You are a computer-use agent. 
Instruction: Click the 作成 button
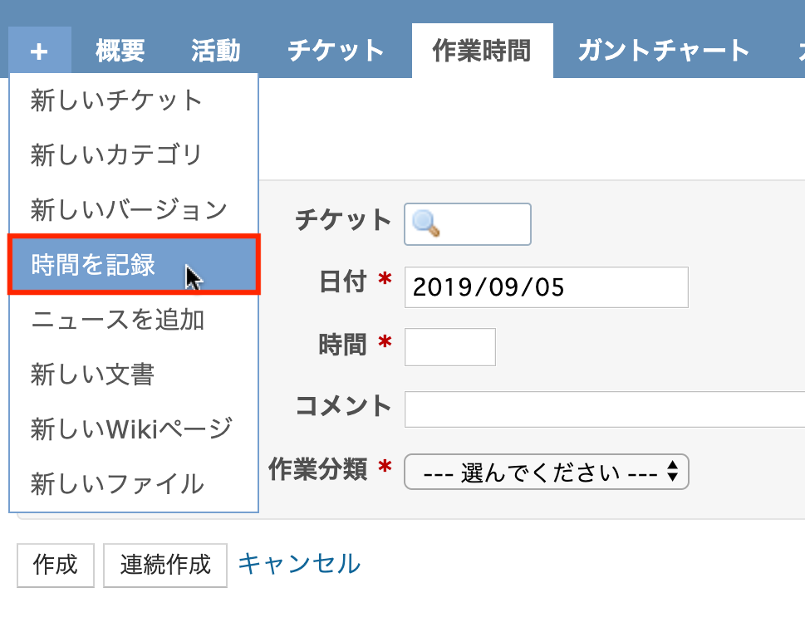point(56,565)
